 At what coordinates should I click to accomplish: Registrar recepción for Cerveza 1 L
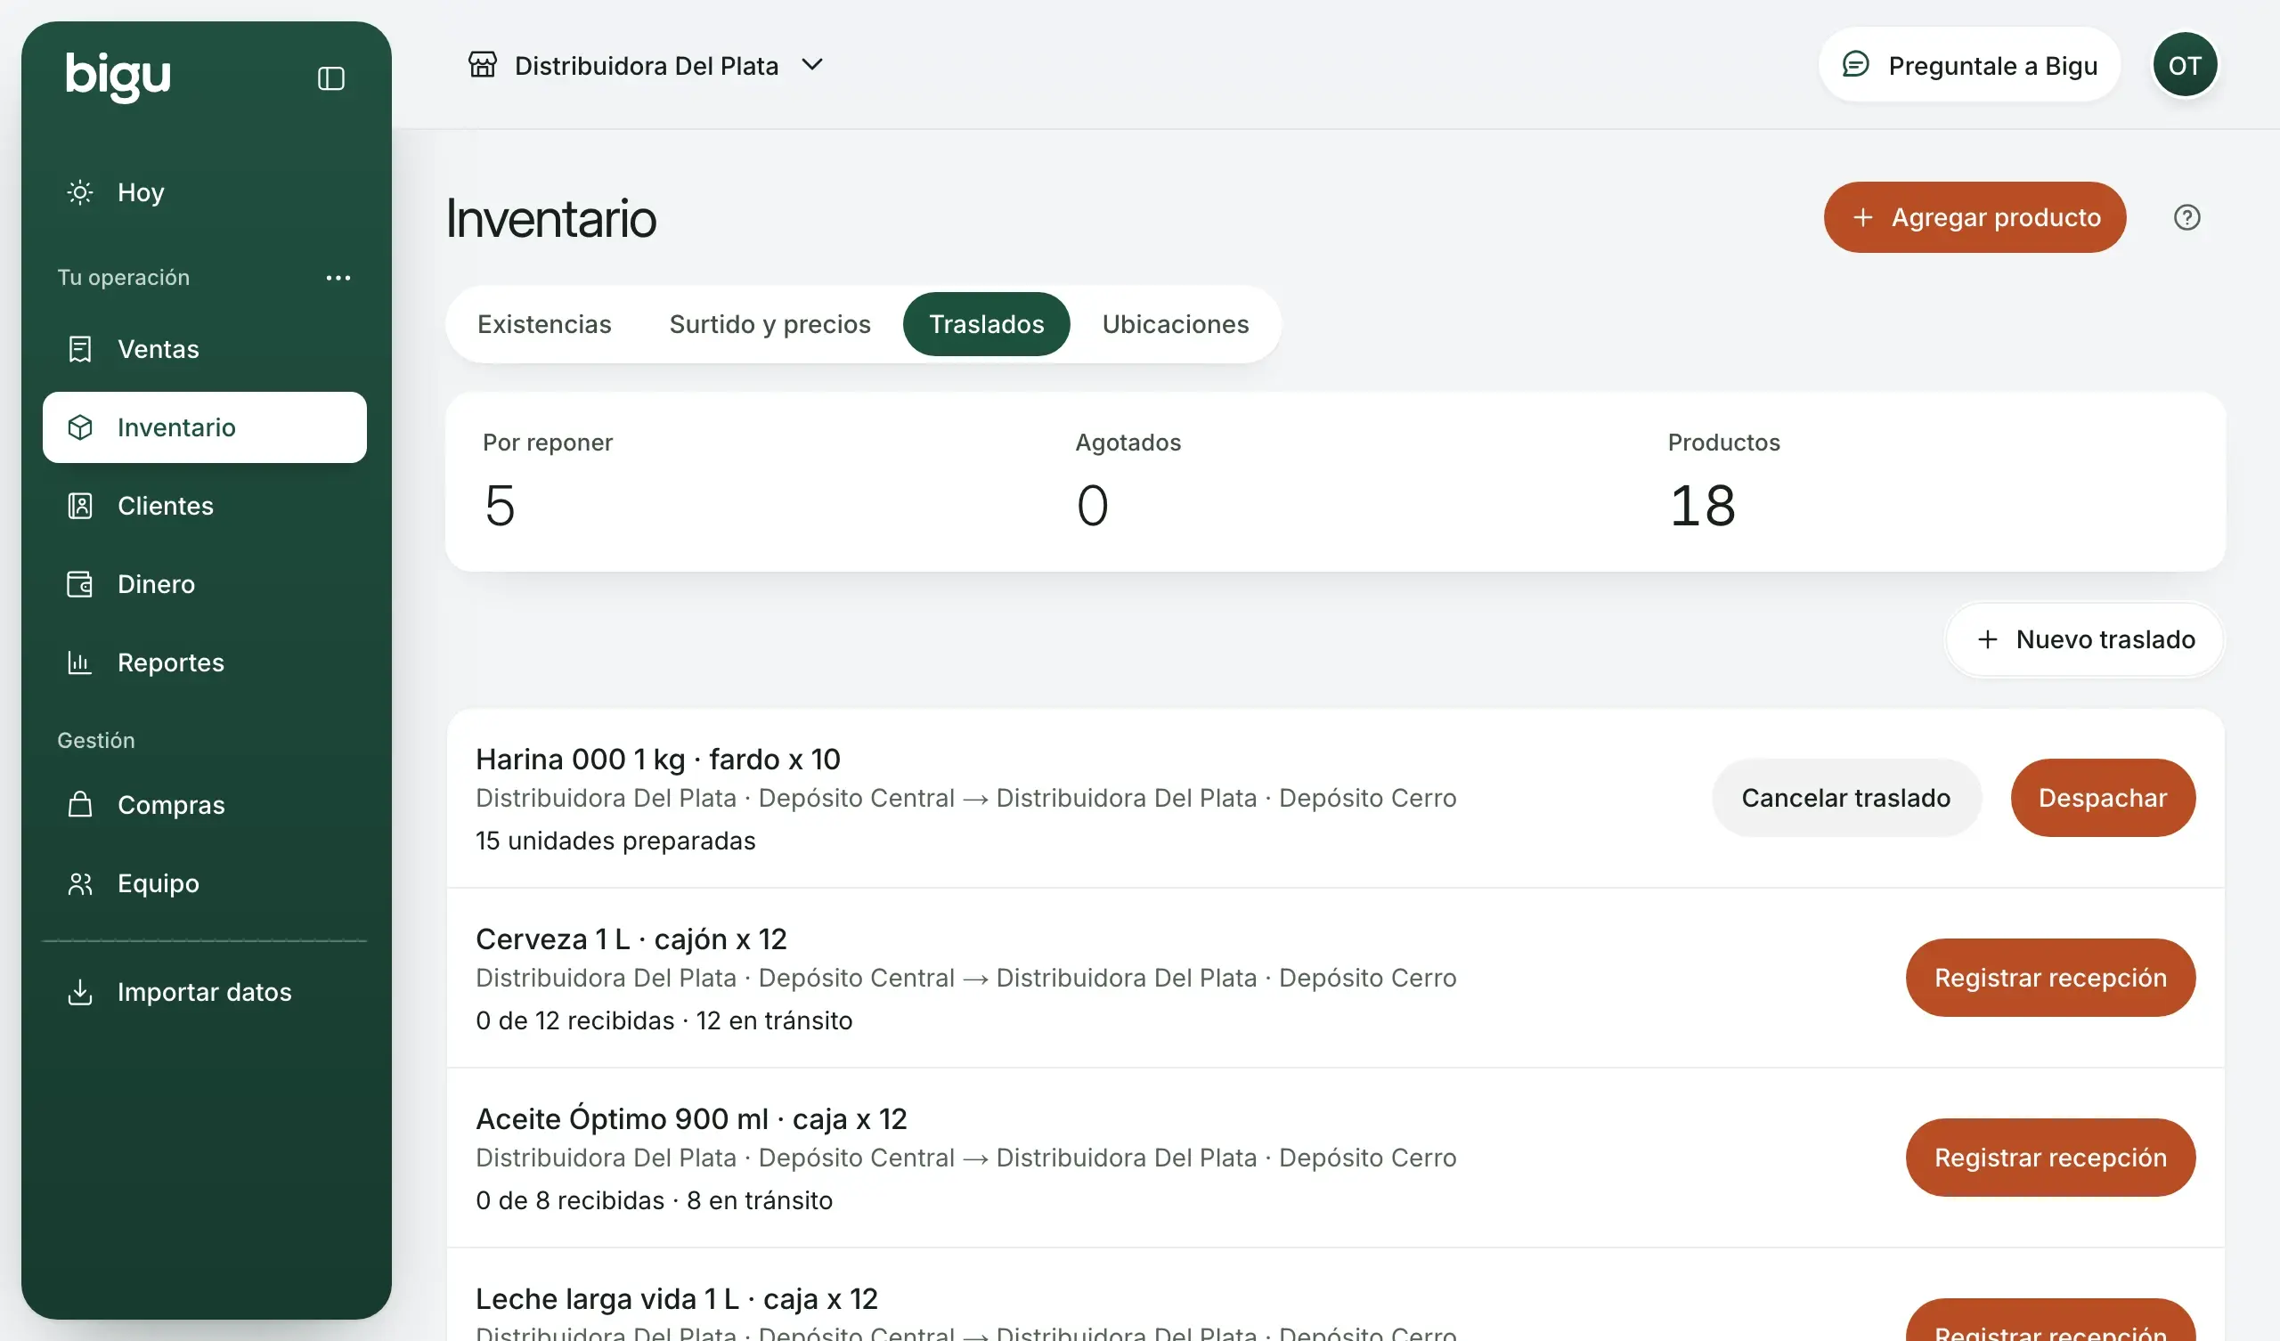[x=2050, y=979]
